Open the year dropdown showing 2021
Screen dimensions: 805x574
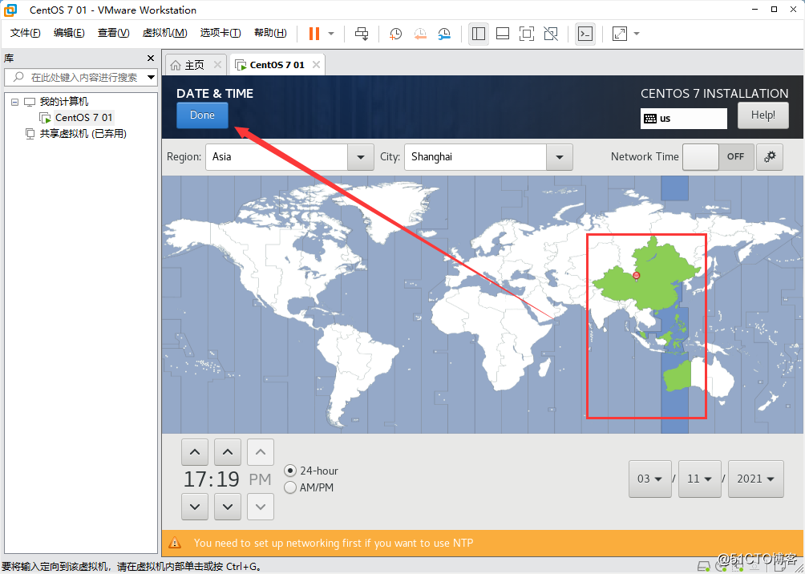click(x=756, y=479)
